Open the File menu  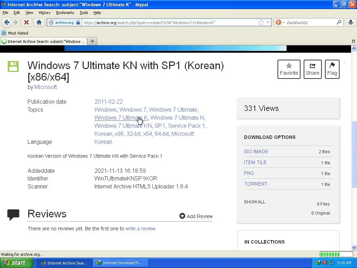pos(5,13)
